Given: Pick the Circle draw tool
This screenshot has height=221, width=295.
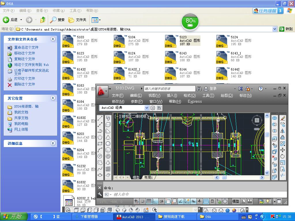Looking at the screenshot, I should (x=100, y=156).
